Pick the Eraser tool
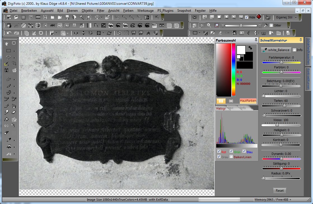This screenshot has height=204, width=313. coord(14,112)
